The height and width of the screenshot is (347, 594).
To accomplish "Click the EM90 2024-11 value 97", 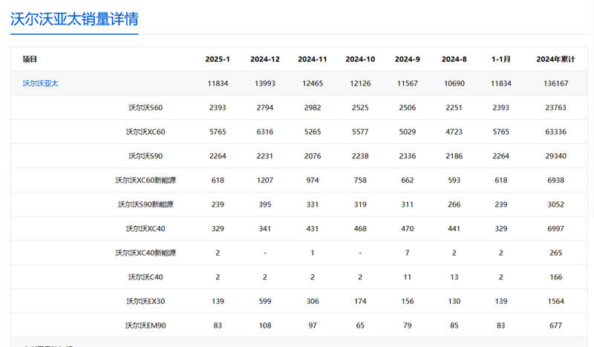I will tap(313, 325).
